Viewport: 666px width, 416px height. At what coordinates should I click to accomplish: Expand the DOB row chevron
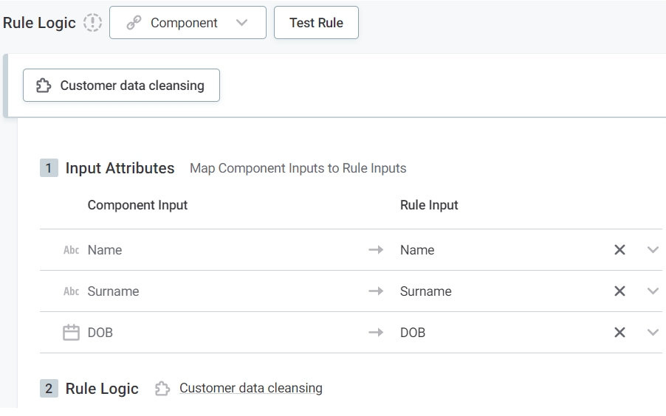pyautogui.click(x=653, y=333)
